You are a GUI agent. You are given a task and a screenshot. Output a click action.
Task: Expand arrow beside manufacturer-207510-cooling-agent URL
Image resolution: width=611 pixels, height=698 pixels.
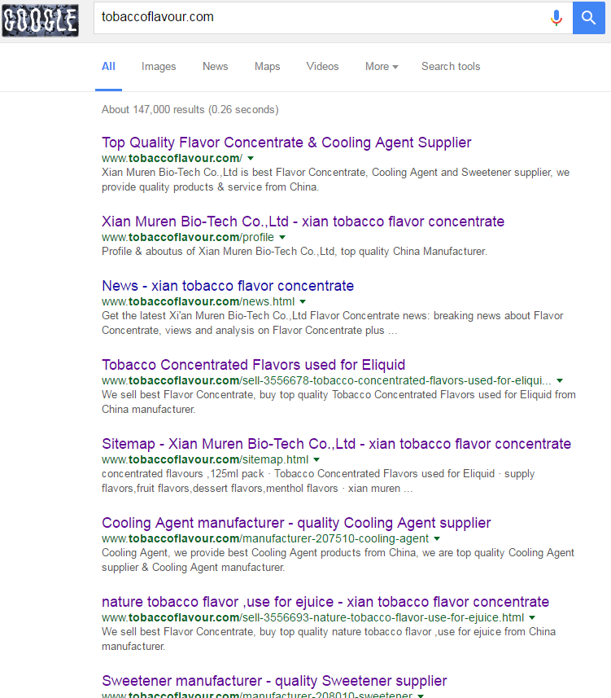tap(437, 538)
